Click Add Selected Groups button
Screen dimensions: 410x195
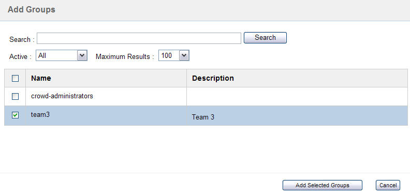(323, 185)
